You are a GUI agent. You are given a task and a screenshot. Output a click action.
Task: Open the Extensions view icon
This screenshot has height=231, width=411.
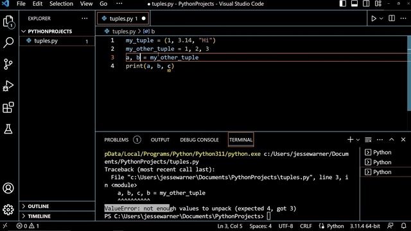tap(8, 107)
